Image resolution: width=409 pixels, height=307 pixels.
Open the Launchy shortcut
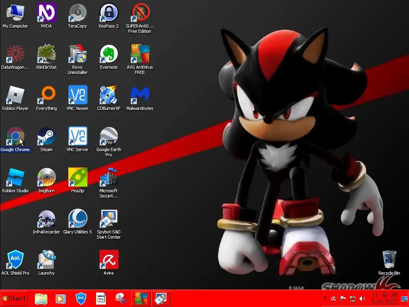[46, 263]
